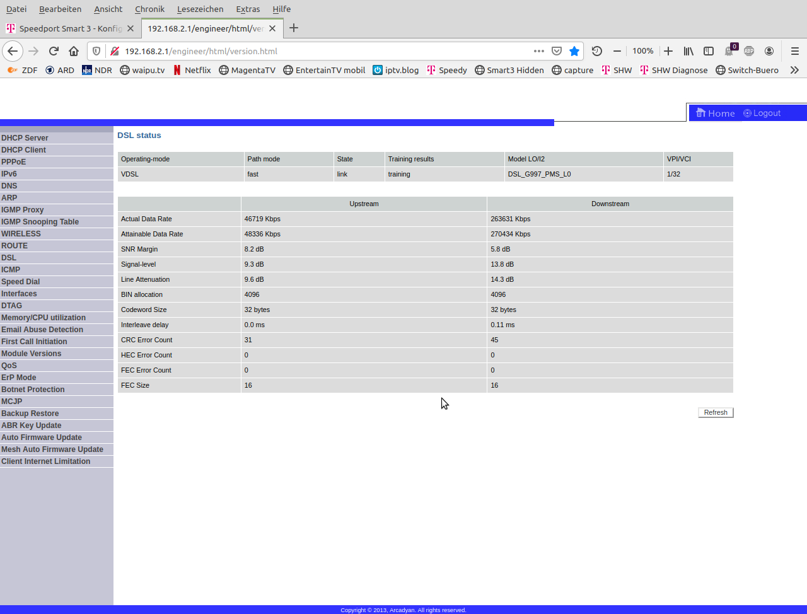Open the Hilfe menu

[281, 9]
